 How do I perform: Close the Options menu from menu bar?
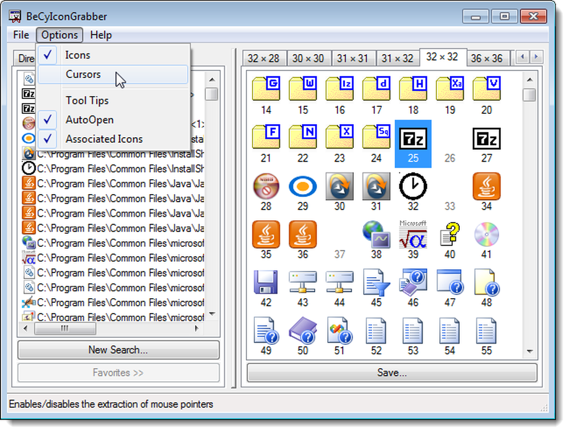pos(60,35)
